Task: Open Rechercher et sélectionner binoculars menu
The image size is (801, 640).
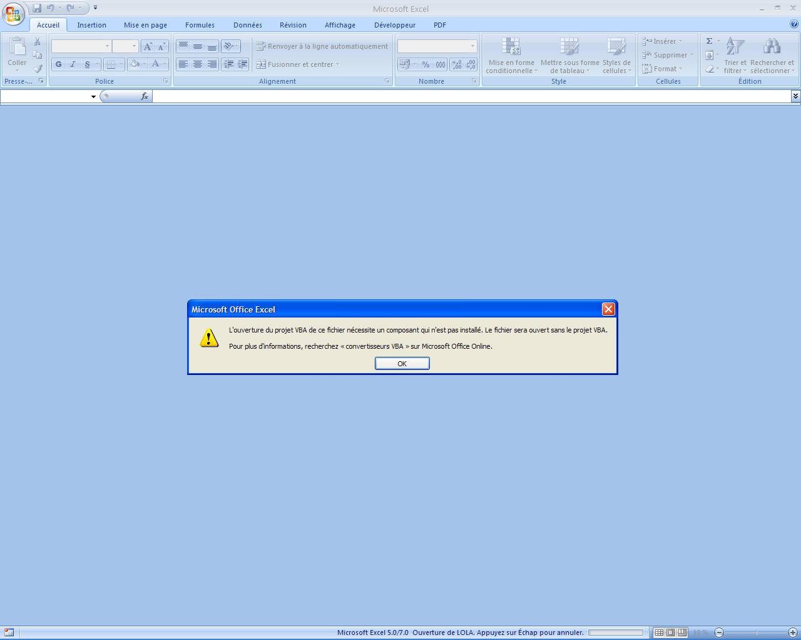Action: [772, 56]
